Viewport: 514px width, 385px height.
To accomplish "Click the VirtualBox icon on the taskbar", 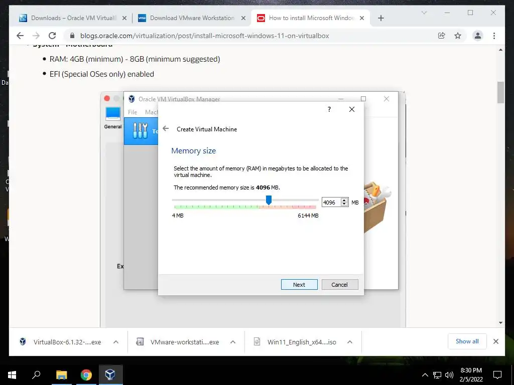I will 110,375.
